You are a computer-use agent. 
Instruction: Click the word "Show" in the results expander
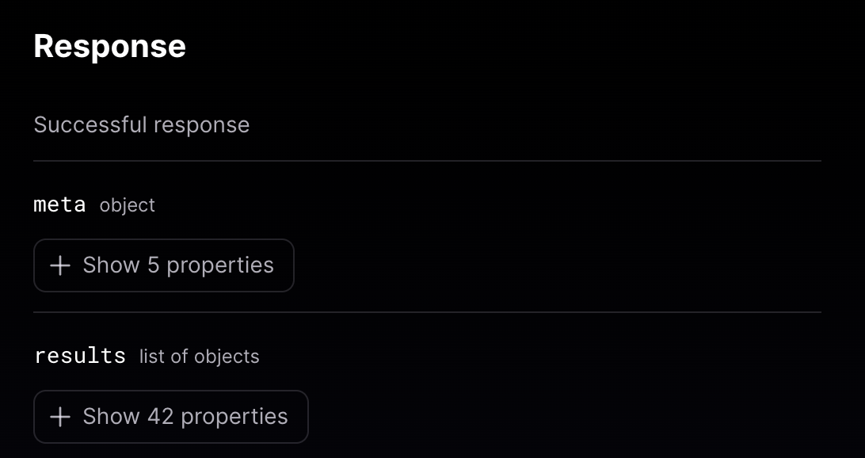pos(111,417)
